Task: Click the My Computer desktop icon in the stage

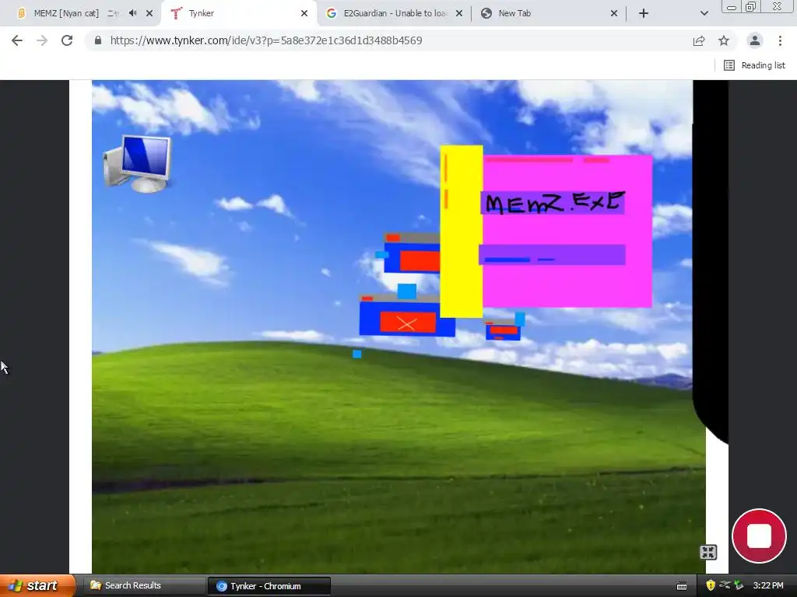Action: coord(137,163)
